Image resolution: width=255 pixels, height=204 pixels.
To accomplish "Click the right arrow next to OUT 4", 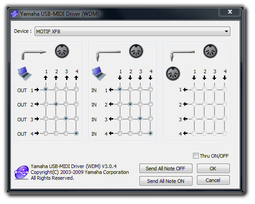I will pos(37,133).
